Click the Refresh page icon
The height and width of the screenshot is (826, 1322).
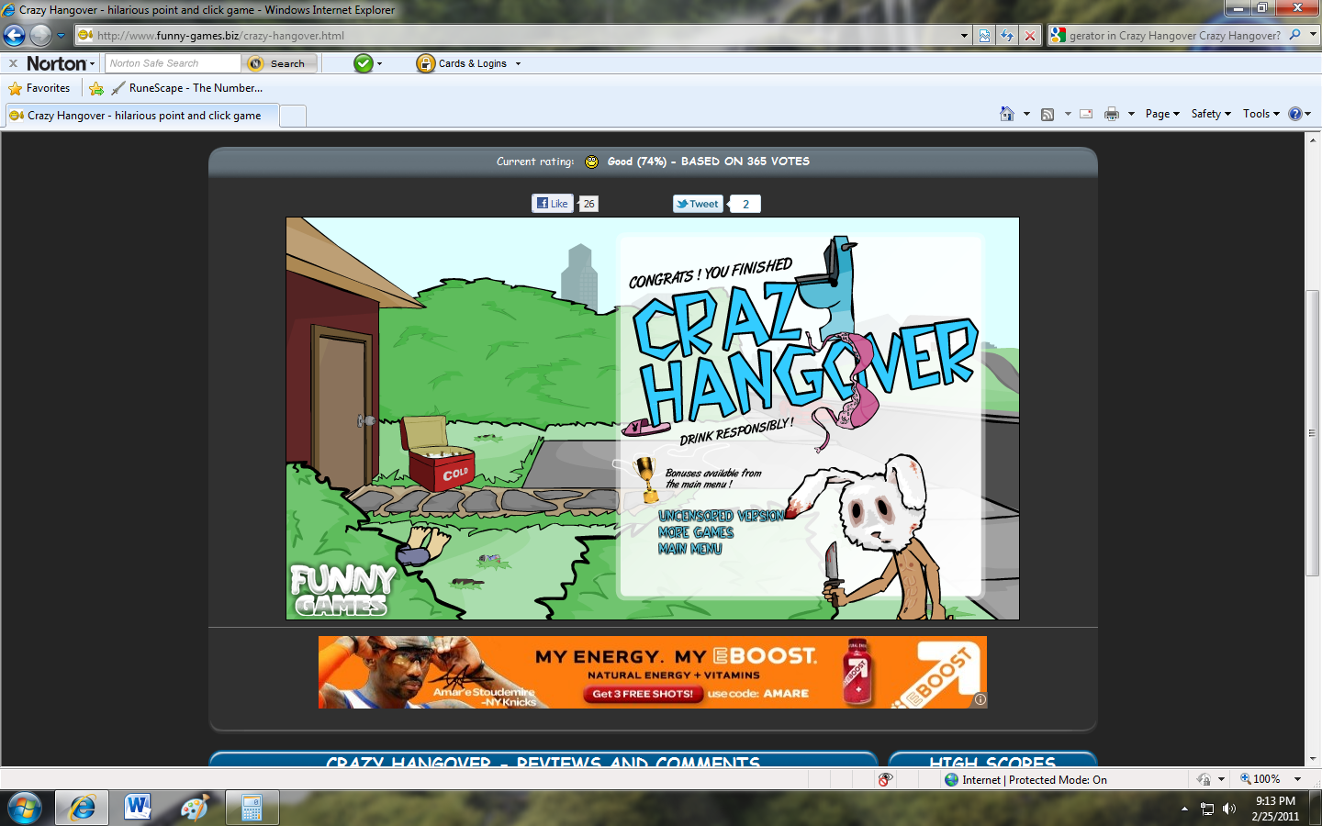1007,36
